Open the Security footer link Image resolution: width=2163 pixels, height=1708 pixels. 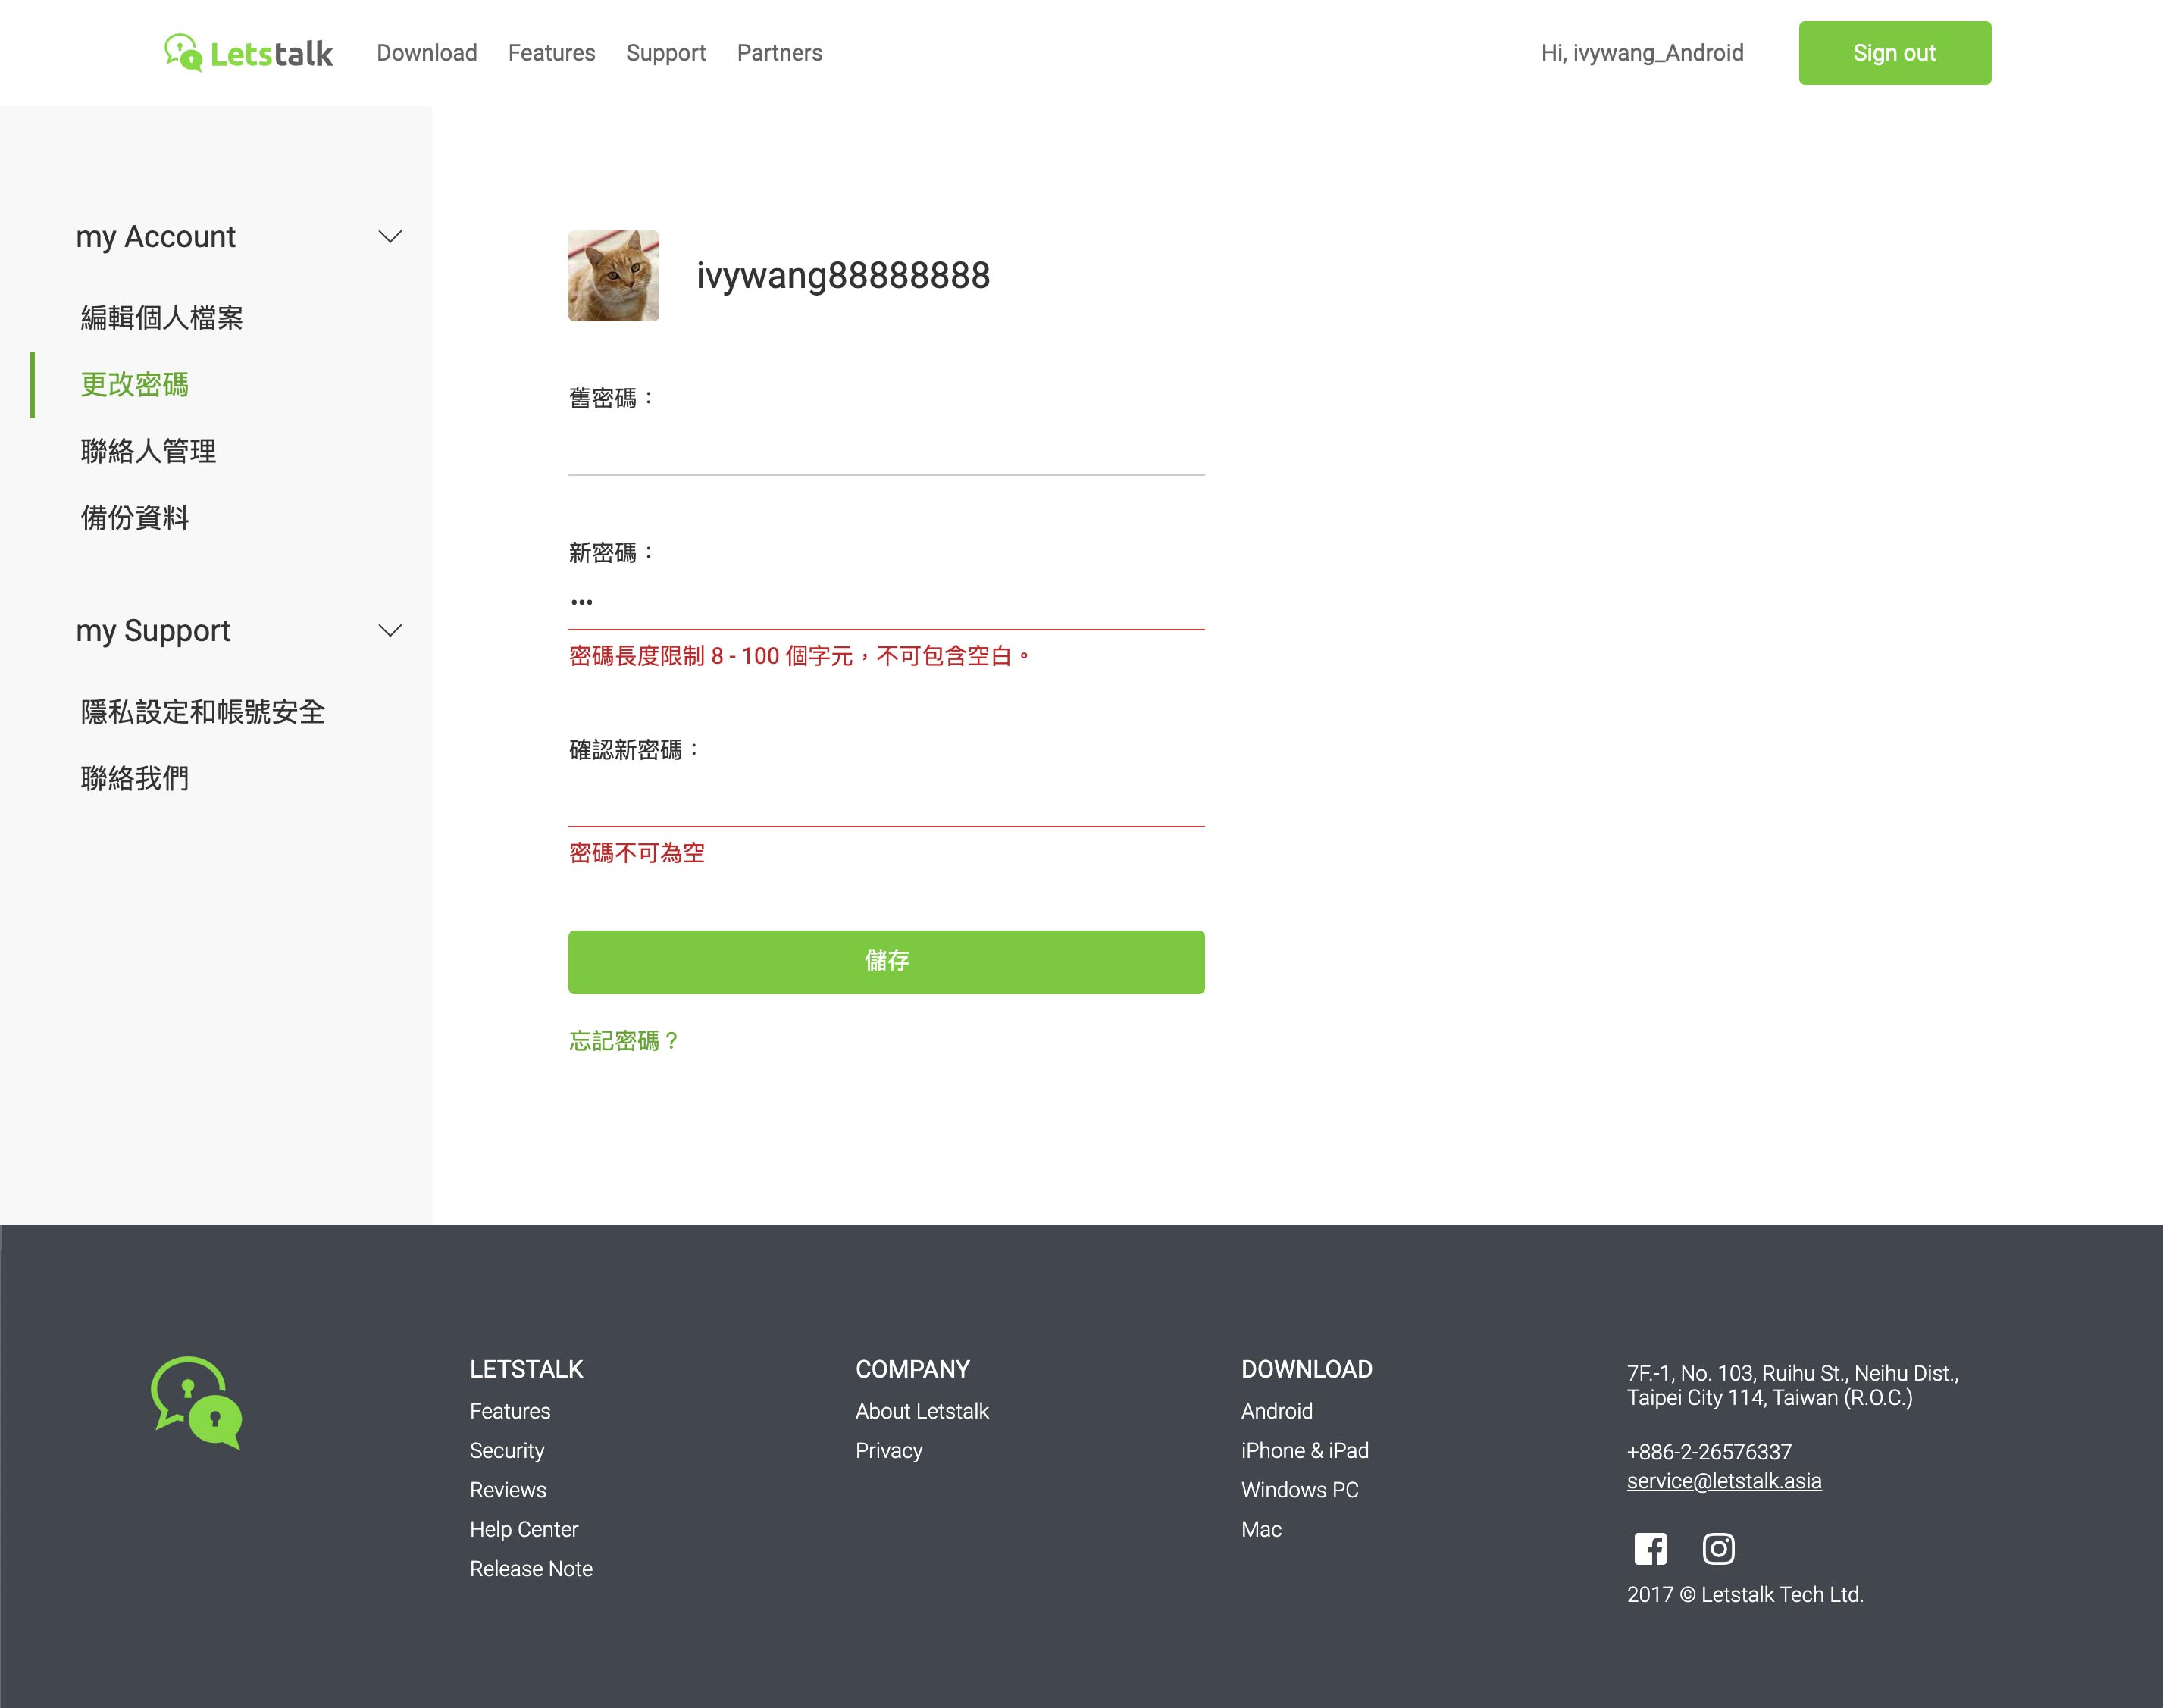coord(507,1451)
